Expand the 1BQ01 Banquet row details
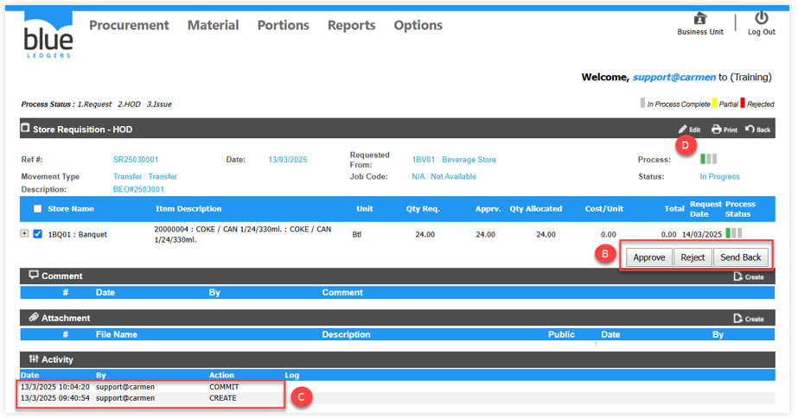 click(x=25, y=234)
